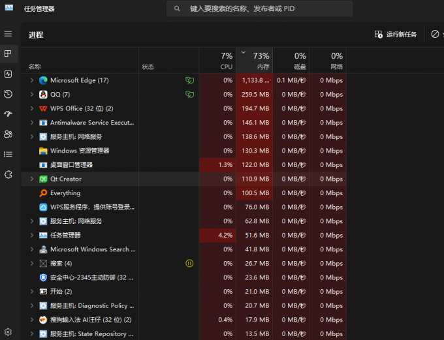Screen dimensions: 444x340
Task: Sort by the 名称 column header
Action: click(80, 61)
